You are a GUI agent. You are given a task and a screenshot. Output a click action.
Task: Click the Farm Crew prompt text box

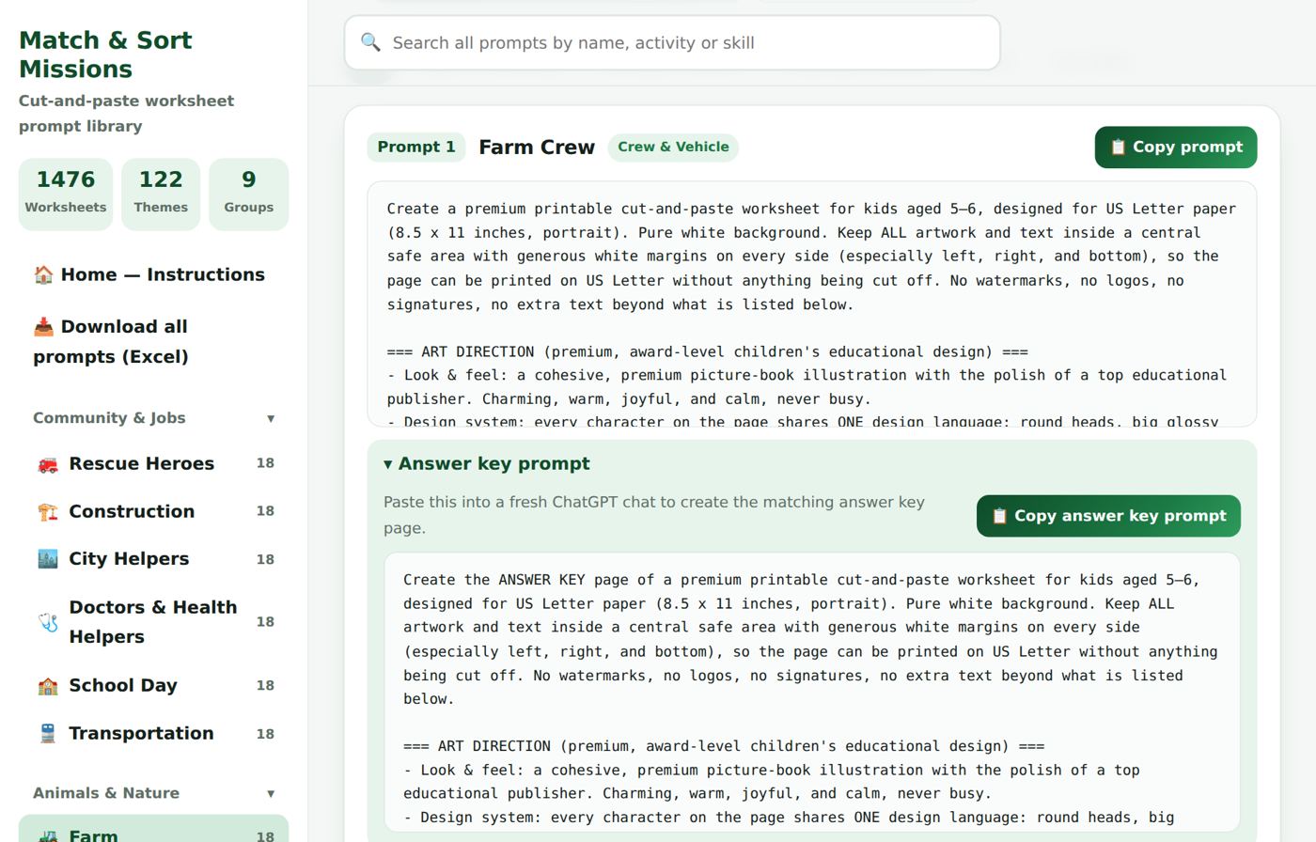pos(812,304)
